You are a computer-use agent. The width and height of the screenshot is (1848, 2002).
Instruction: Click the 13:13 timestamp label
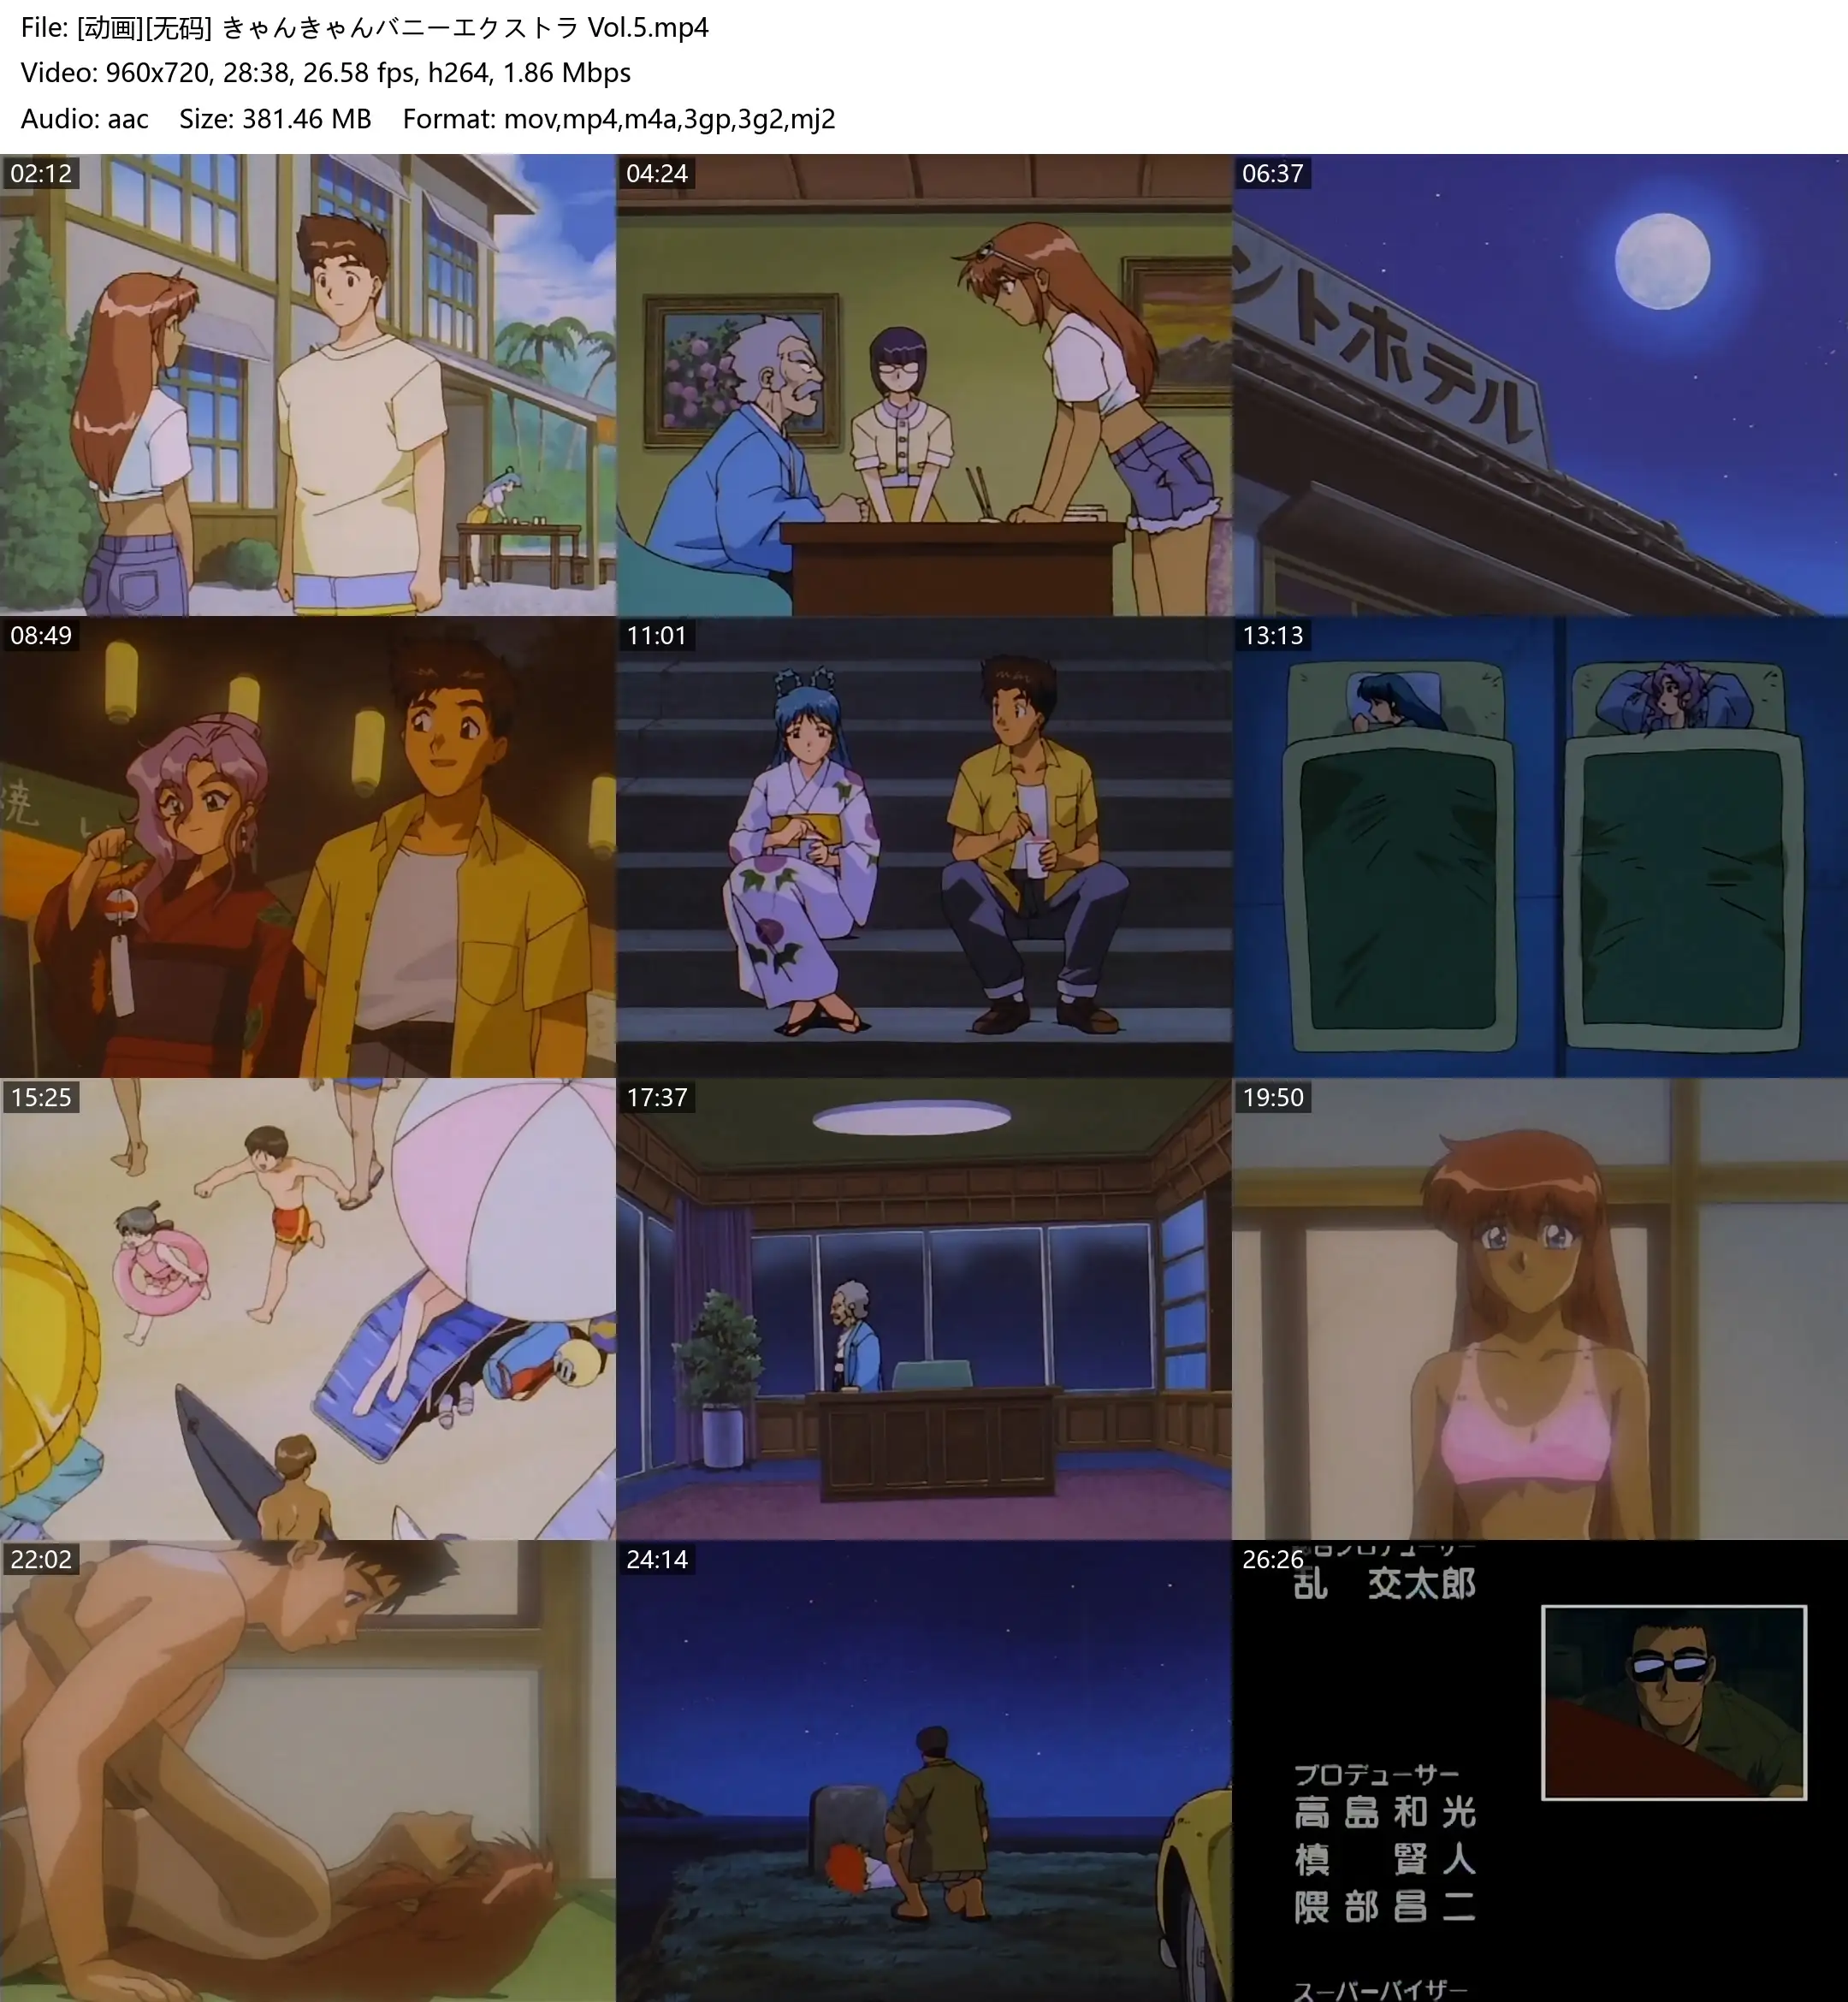coord(1273,635)
